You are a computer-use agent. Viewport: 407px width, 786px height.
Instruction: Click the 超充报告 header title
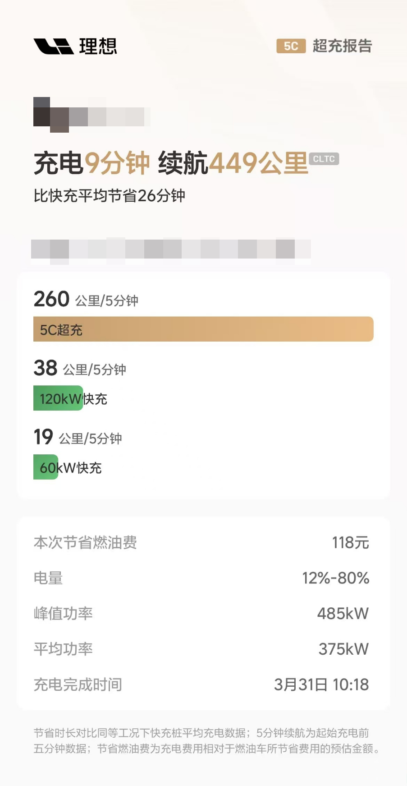342,46
